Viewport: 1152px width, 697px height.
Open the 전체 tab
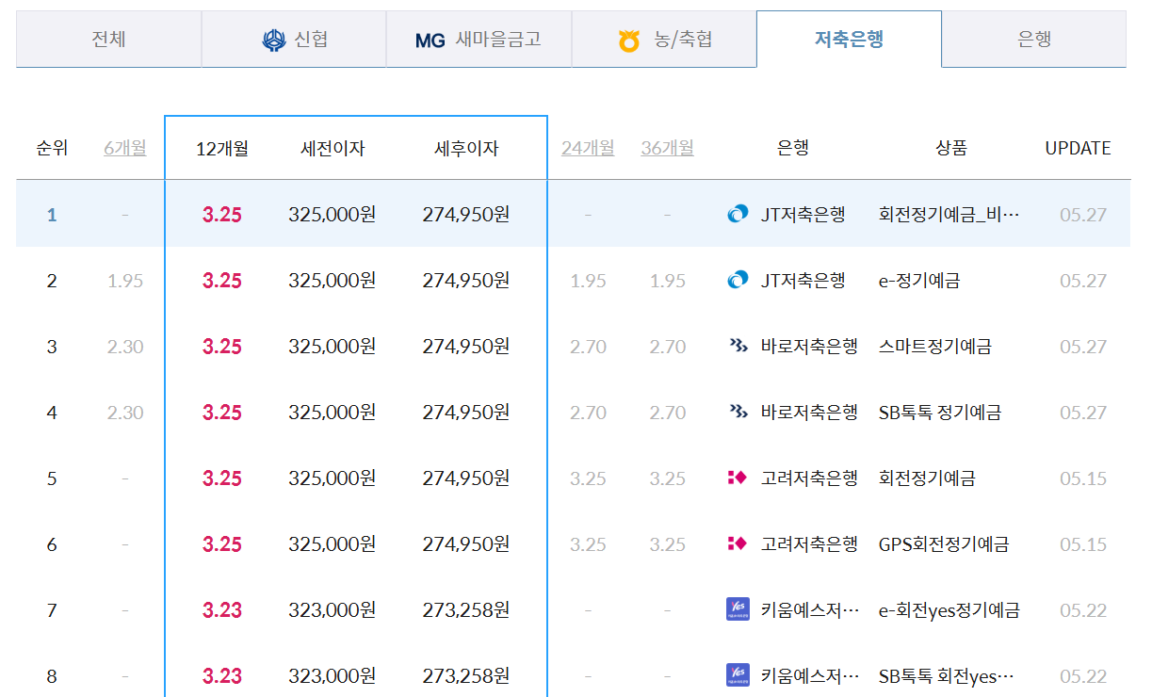tap(108, 40)
